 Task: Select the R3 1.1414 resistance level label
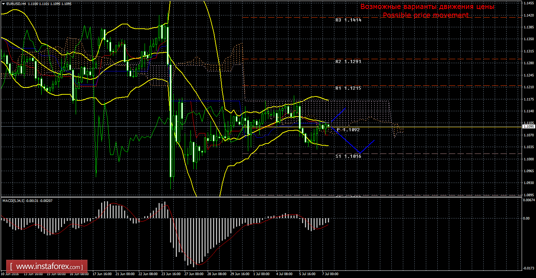tap(348, 20)
